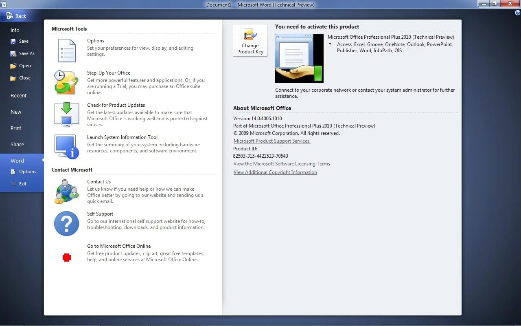This screenshot has height=326, width=521.
Task: Click the Launch System Information Tool heading
Action: (x=122, y=137)
